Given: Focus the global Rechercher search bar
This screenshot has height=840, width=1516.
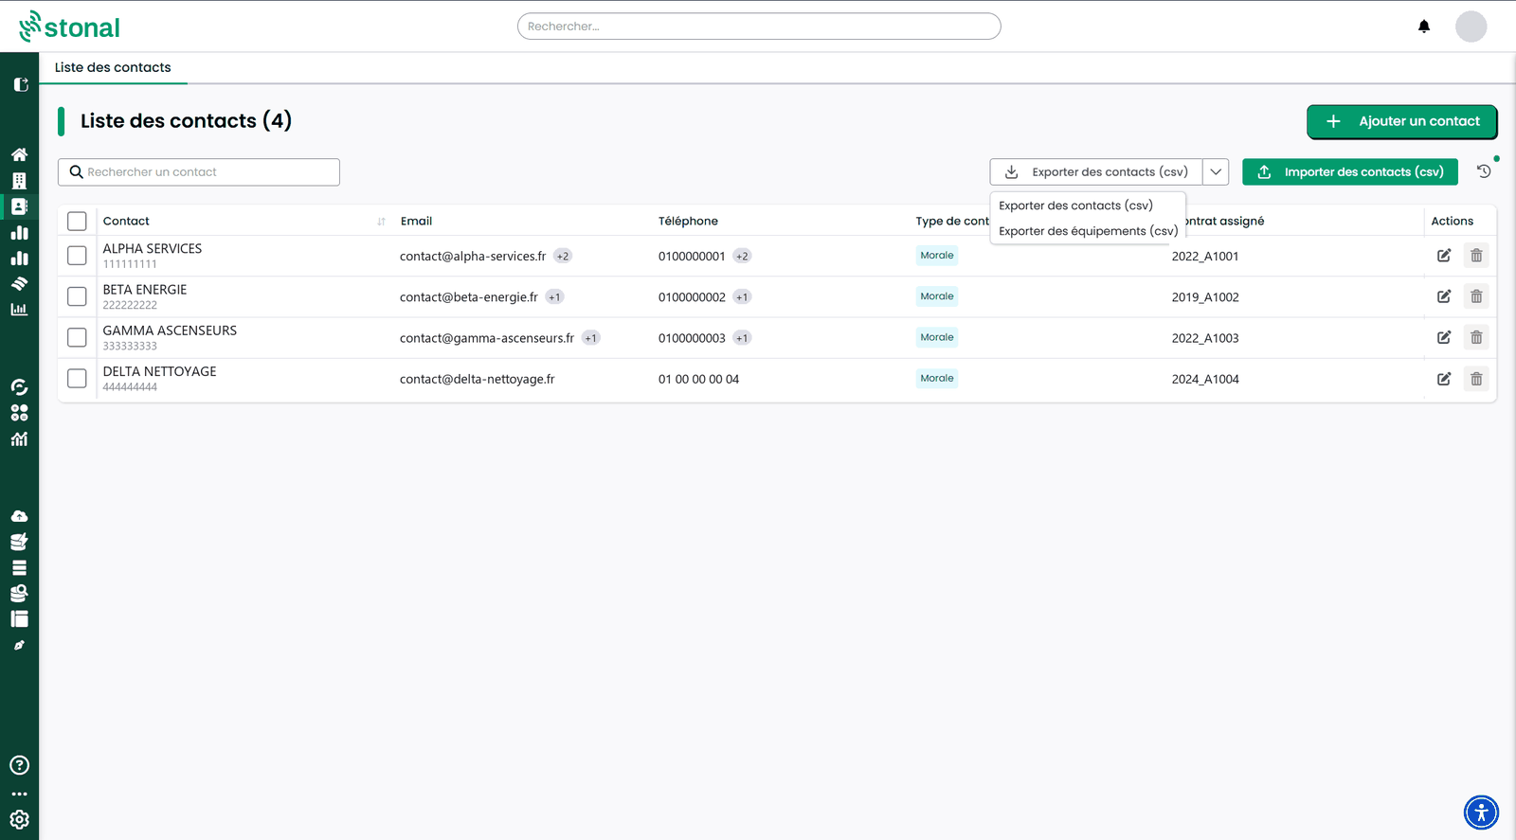Looking at the screenshot, I should 759,27.
